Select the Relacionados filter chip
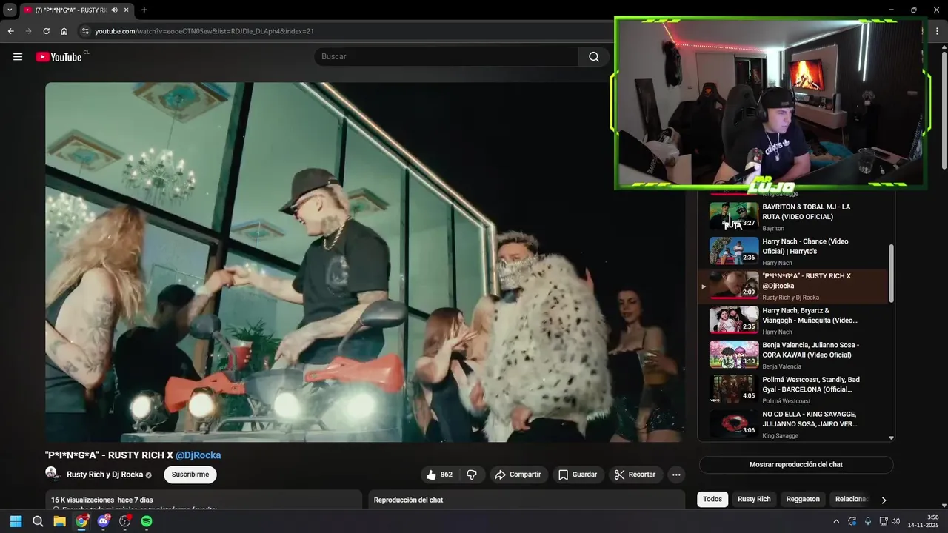 (x=850, y=499)
